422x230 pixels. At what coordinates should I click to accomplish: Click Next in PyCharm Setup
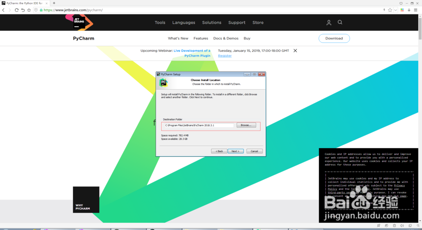pyautogui.click(x=235, y=151)
